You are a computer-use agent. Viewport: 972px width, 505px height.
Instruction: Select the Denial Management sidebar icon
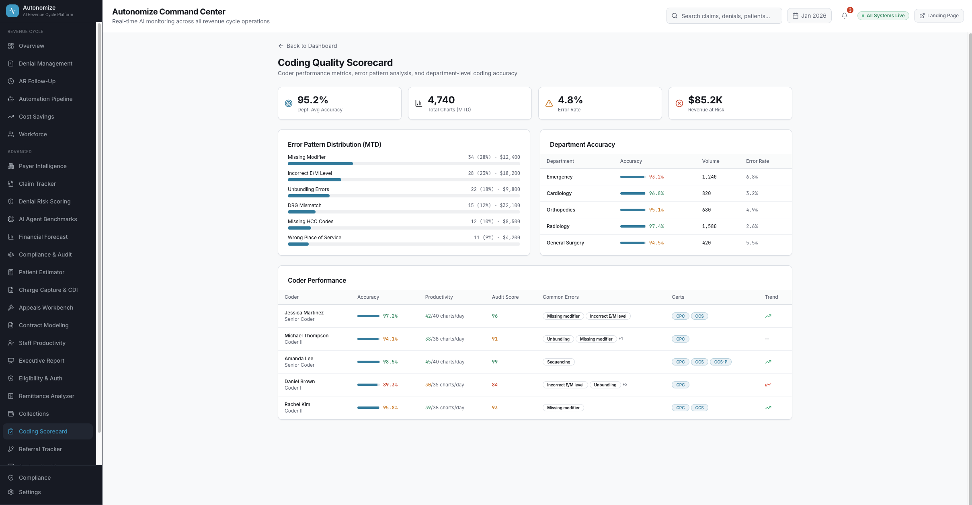11,64
